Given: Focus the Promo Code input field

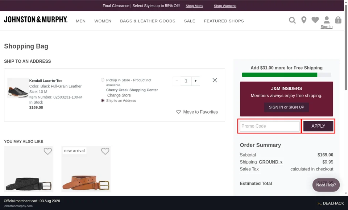Looking at the screenshot, I should (269, 126).
